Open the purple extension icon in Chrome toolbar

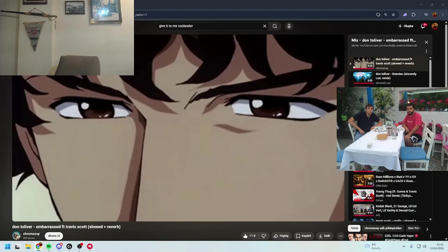[405, 15]
